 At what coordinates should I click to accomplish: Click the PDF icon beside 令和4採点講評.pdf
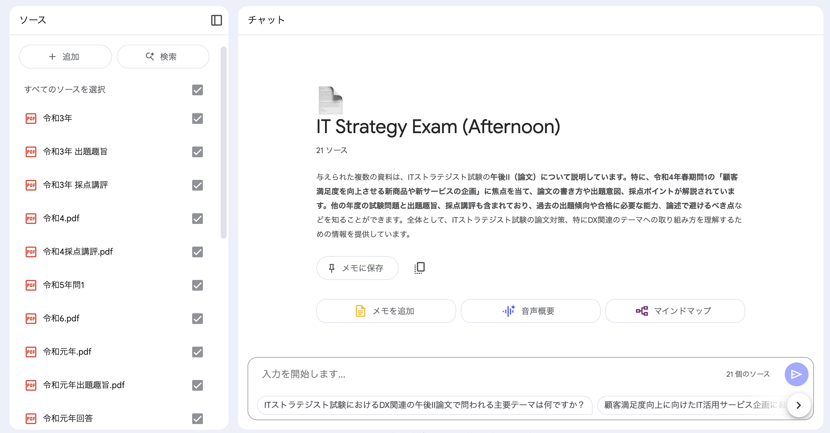pos(31,252)
